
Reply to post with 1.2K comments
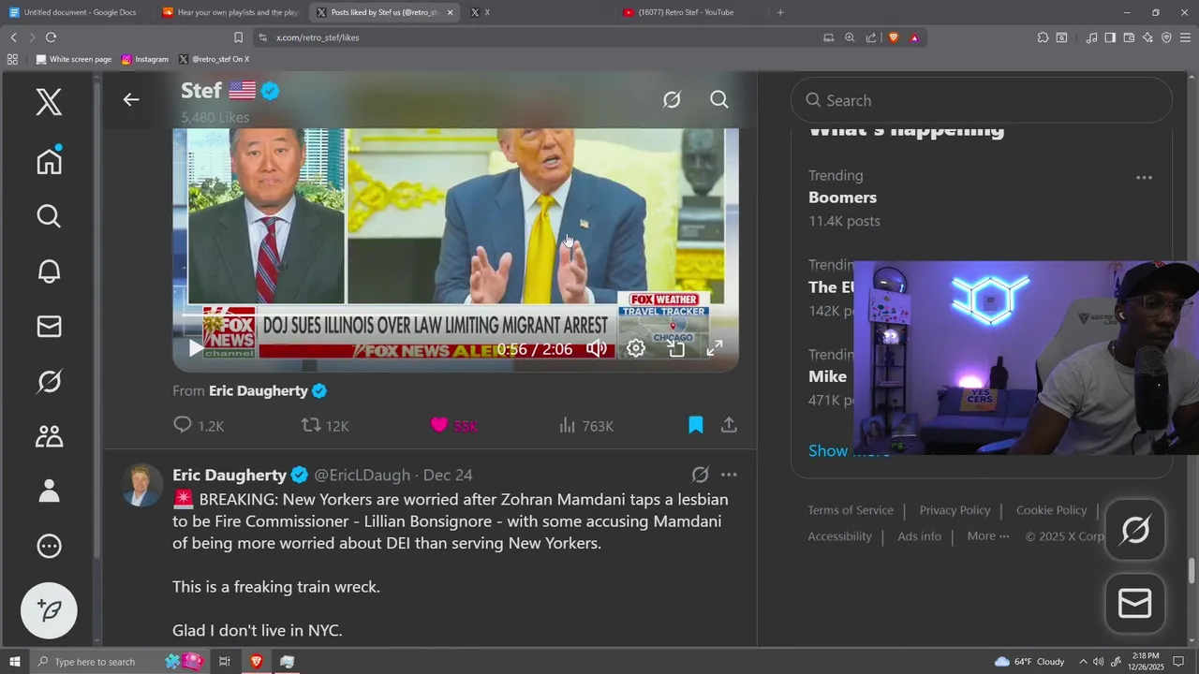pyautogui.click(x=199, y=425)
